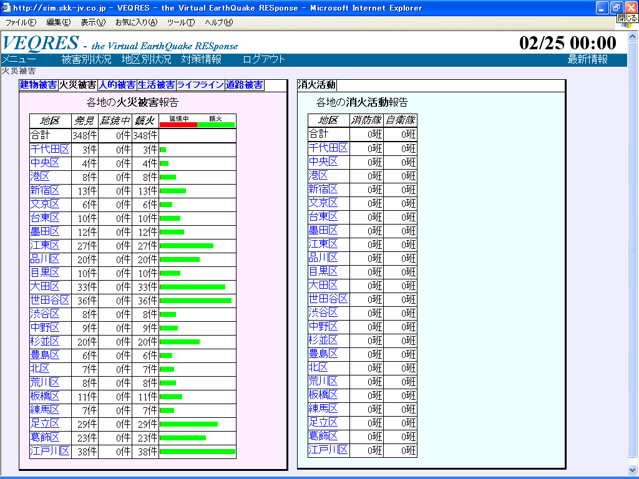Click 新宿区 in firefighting activity table

(x=323, y=190)
